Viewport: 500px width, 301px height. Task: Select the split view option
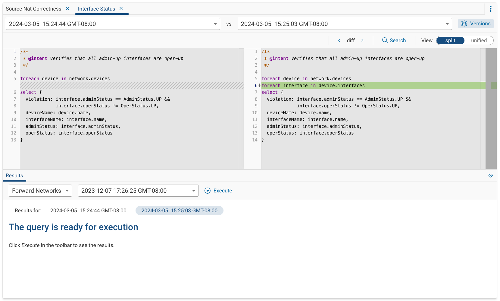click(450, 40)
